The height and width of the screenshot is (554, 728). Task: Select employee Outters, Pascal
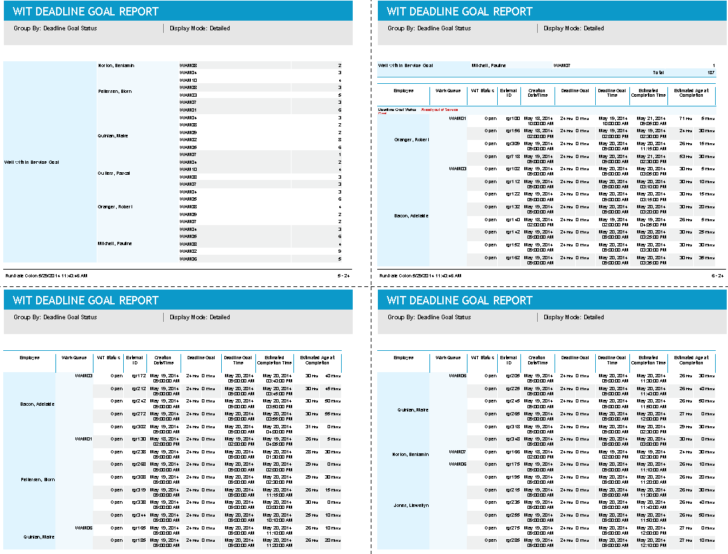[114, 173]
